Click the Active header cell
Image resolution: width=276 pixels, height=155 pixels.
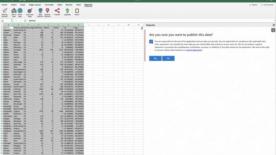tap(59, 28)
